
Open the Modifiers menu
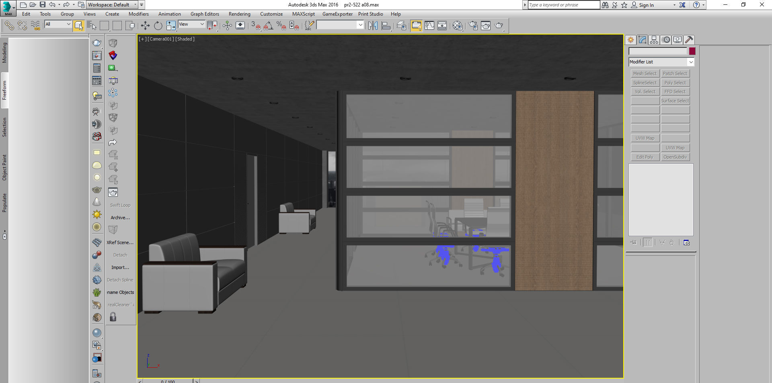coord(139,14)
